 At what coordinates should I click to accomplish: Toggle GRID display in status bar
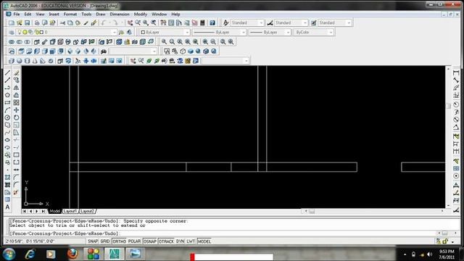[x=105, y=241]
